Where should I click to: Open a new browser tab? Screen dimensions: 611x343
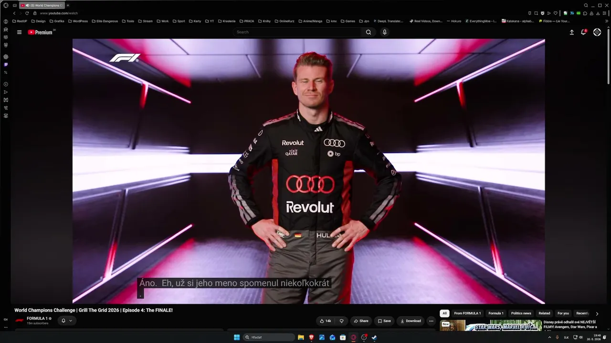(x=68, y=5)
